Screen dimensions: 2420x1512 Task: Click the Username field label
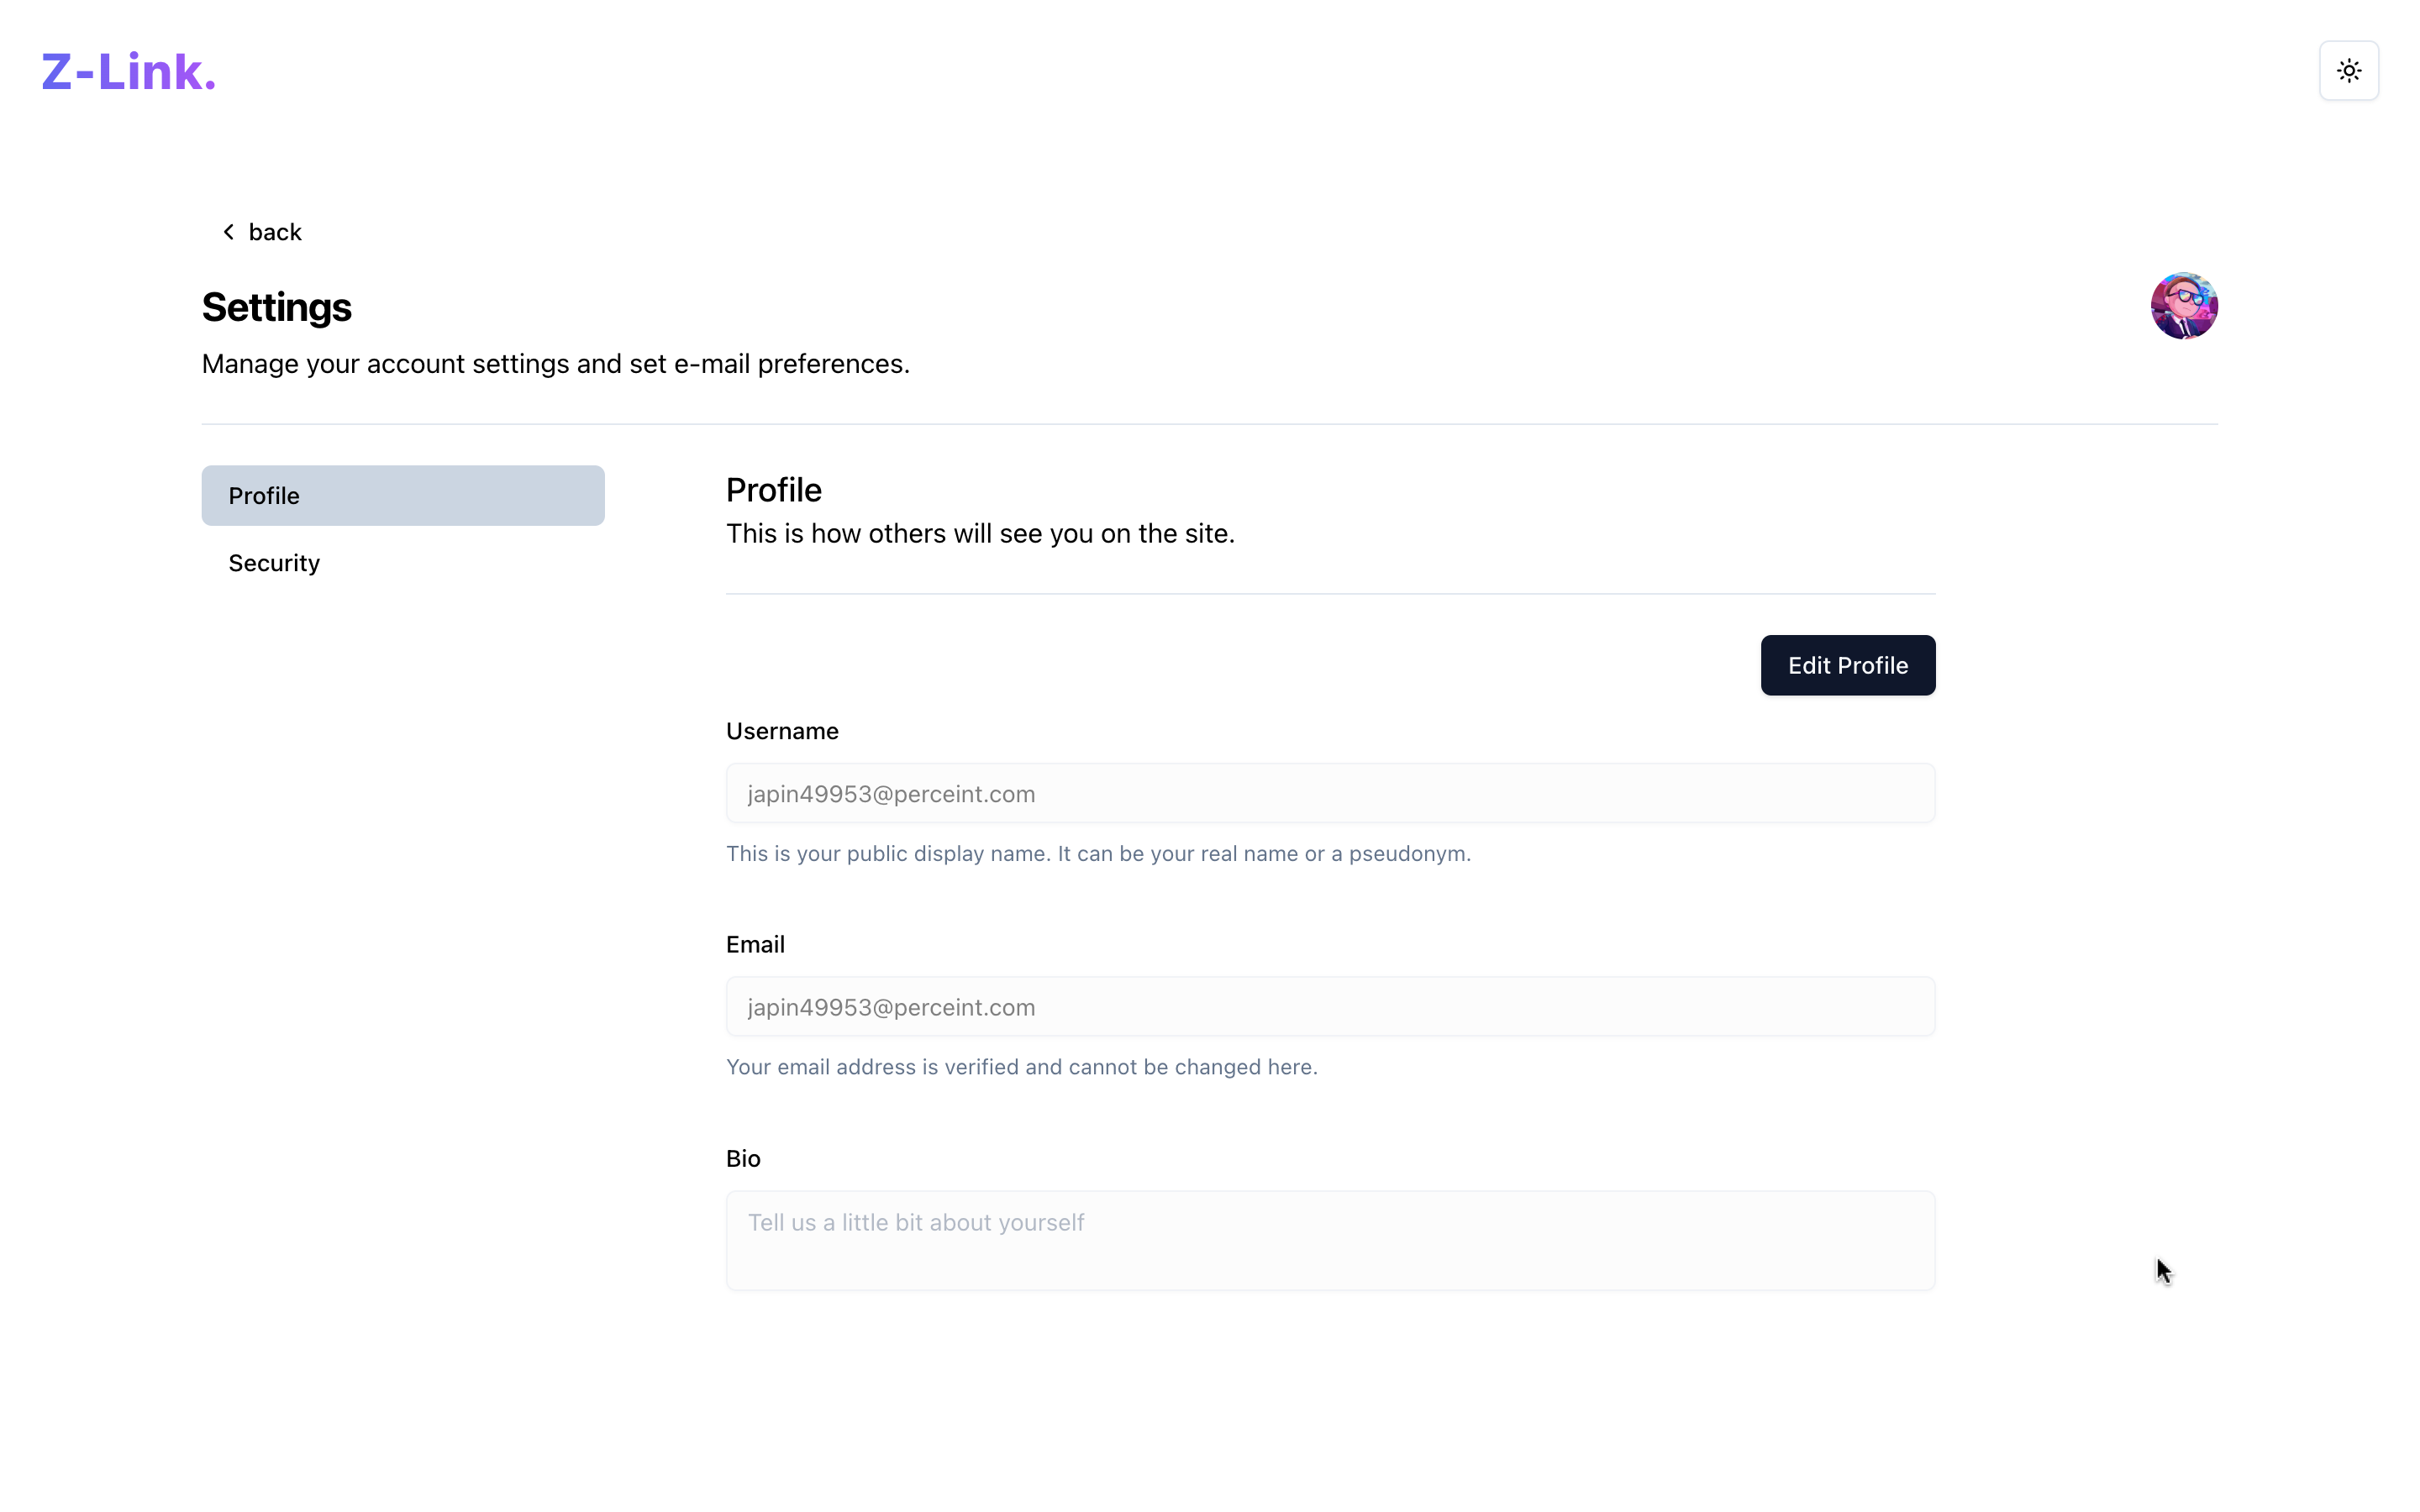(782, 731)
